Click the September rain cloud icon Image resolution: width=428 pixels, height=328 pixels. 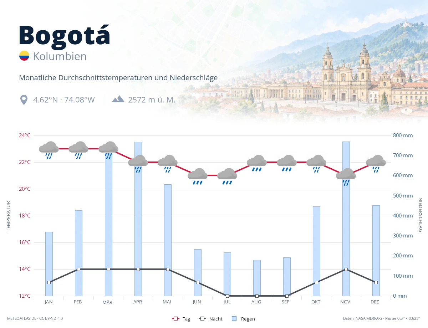click(287, 164)
